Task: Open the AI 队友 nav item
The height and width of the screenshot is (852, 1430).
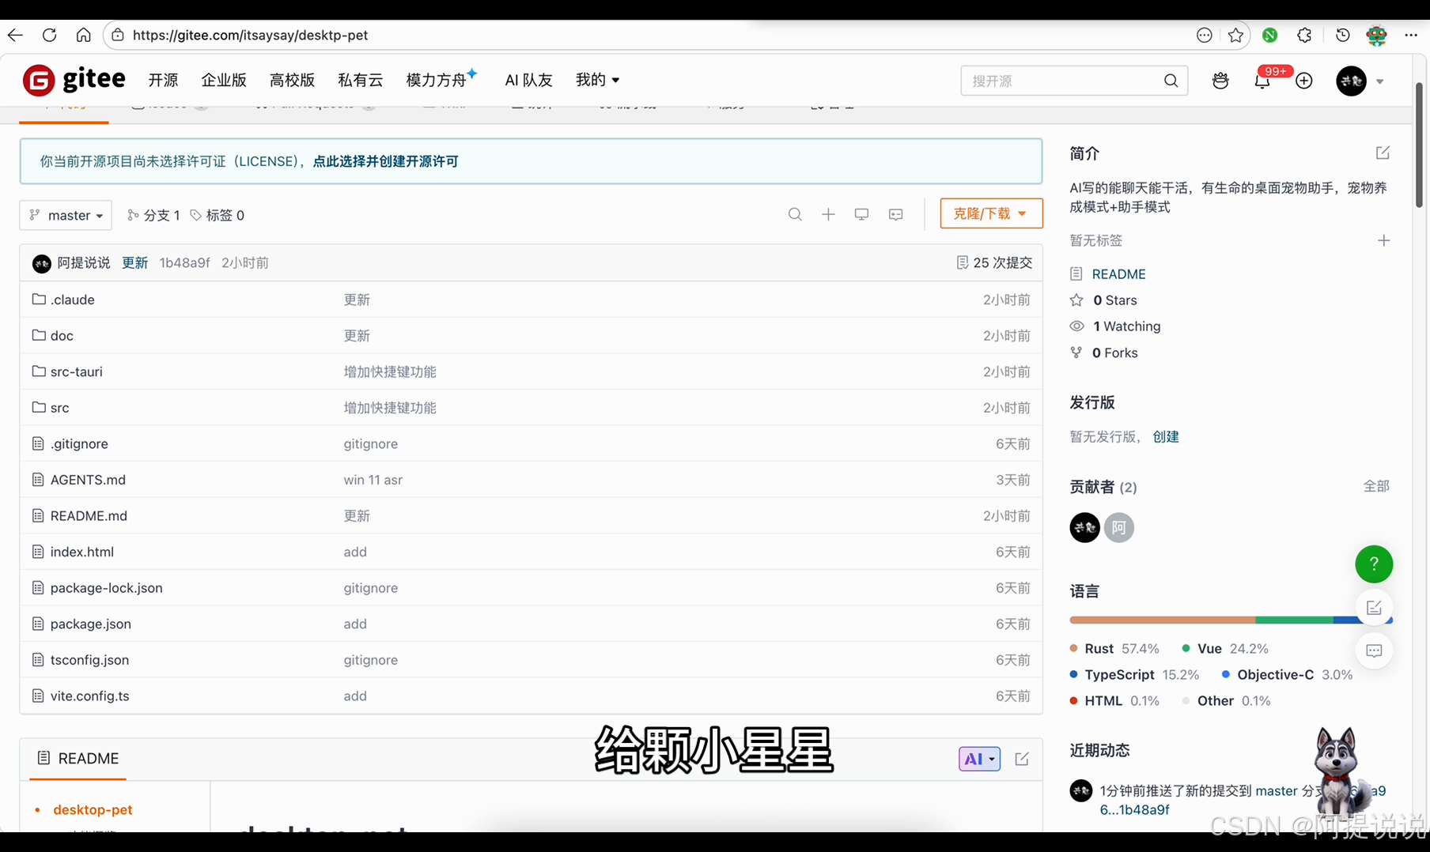Action: [x=528, y=80]
